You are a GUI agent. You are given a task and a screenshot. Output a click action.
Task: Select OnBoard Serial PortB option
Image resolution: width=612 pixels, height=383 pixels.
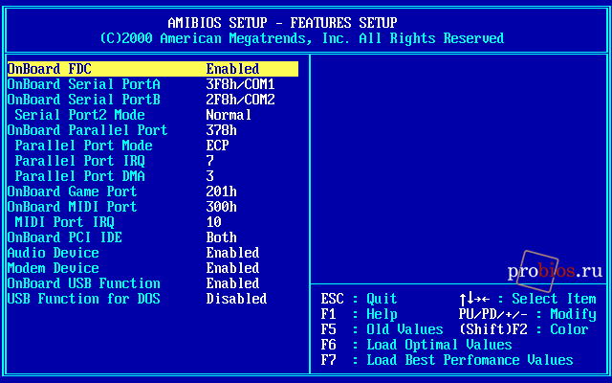84,100
